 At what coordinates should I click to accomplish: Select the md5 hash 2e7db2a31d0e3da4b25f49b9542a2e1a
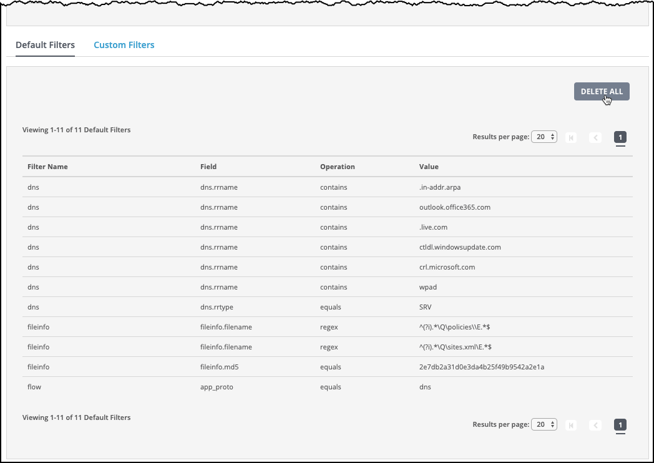[x=482, y=367]
